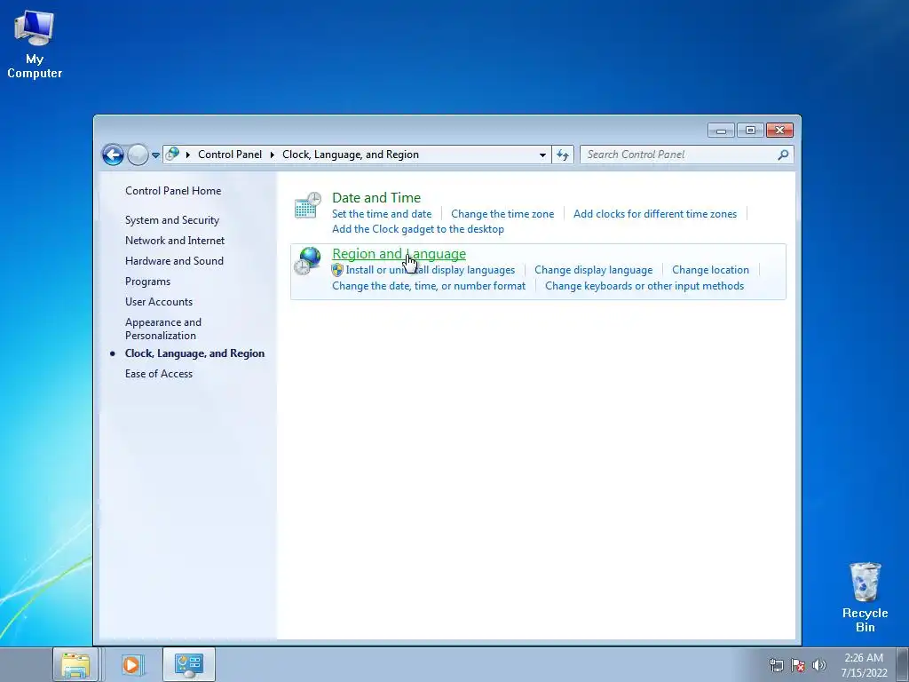Open Date and Time heading
909x682 pixels.
(x=376, y=198)
